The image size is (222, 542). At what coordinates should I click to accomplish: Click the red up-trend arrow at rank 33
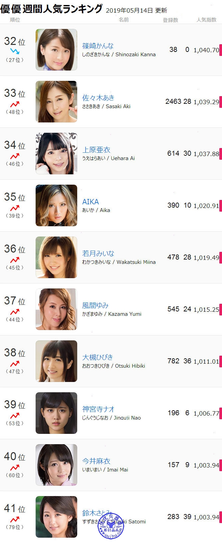tap(15, 104)
